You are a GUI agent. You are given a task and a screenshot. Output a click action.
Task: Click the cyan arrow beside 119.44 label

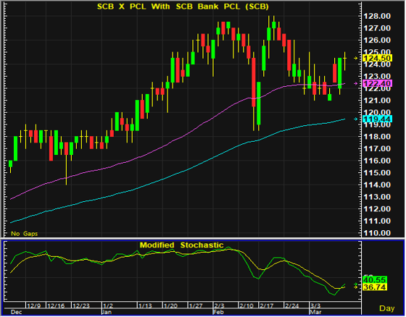(x=355, y=119)
